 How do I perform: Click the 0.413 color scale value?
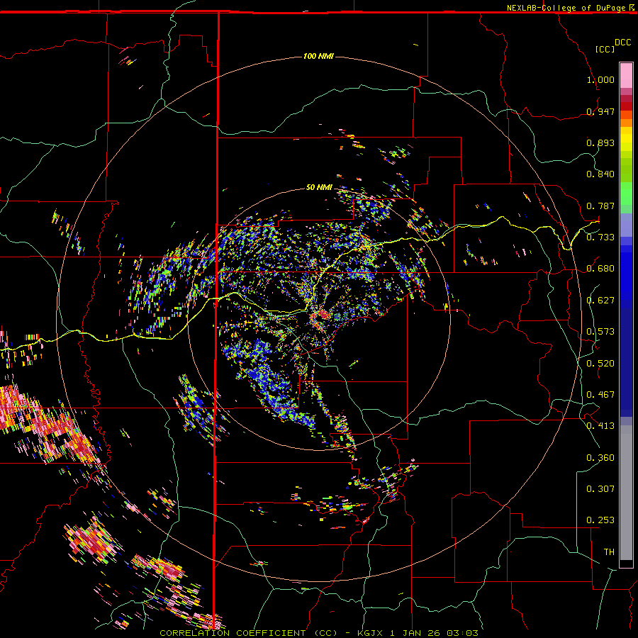tap(600, 426)
